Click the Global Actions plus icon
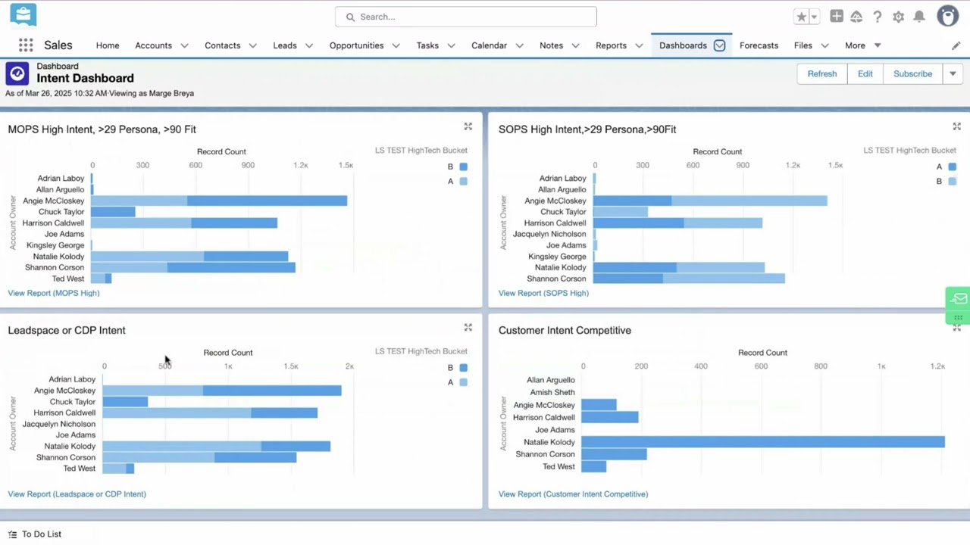The height and width of the screenshot is (545, 970). (x=836, y=17)
